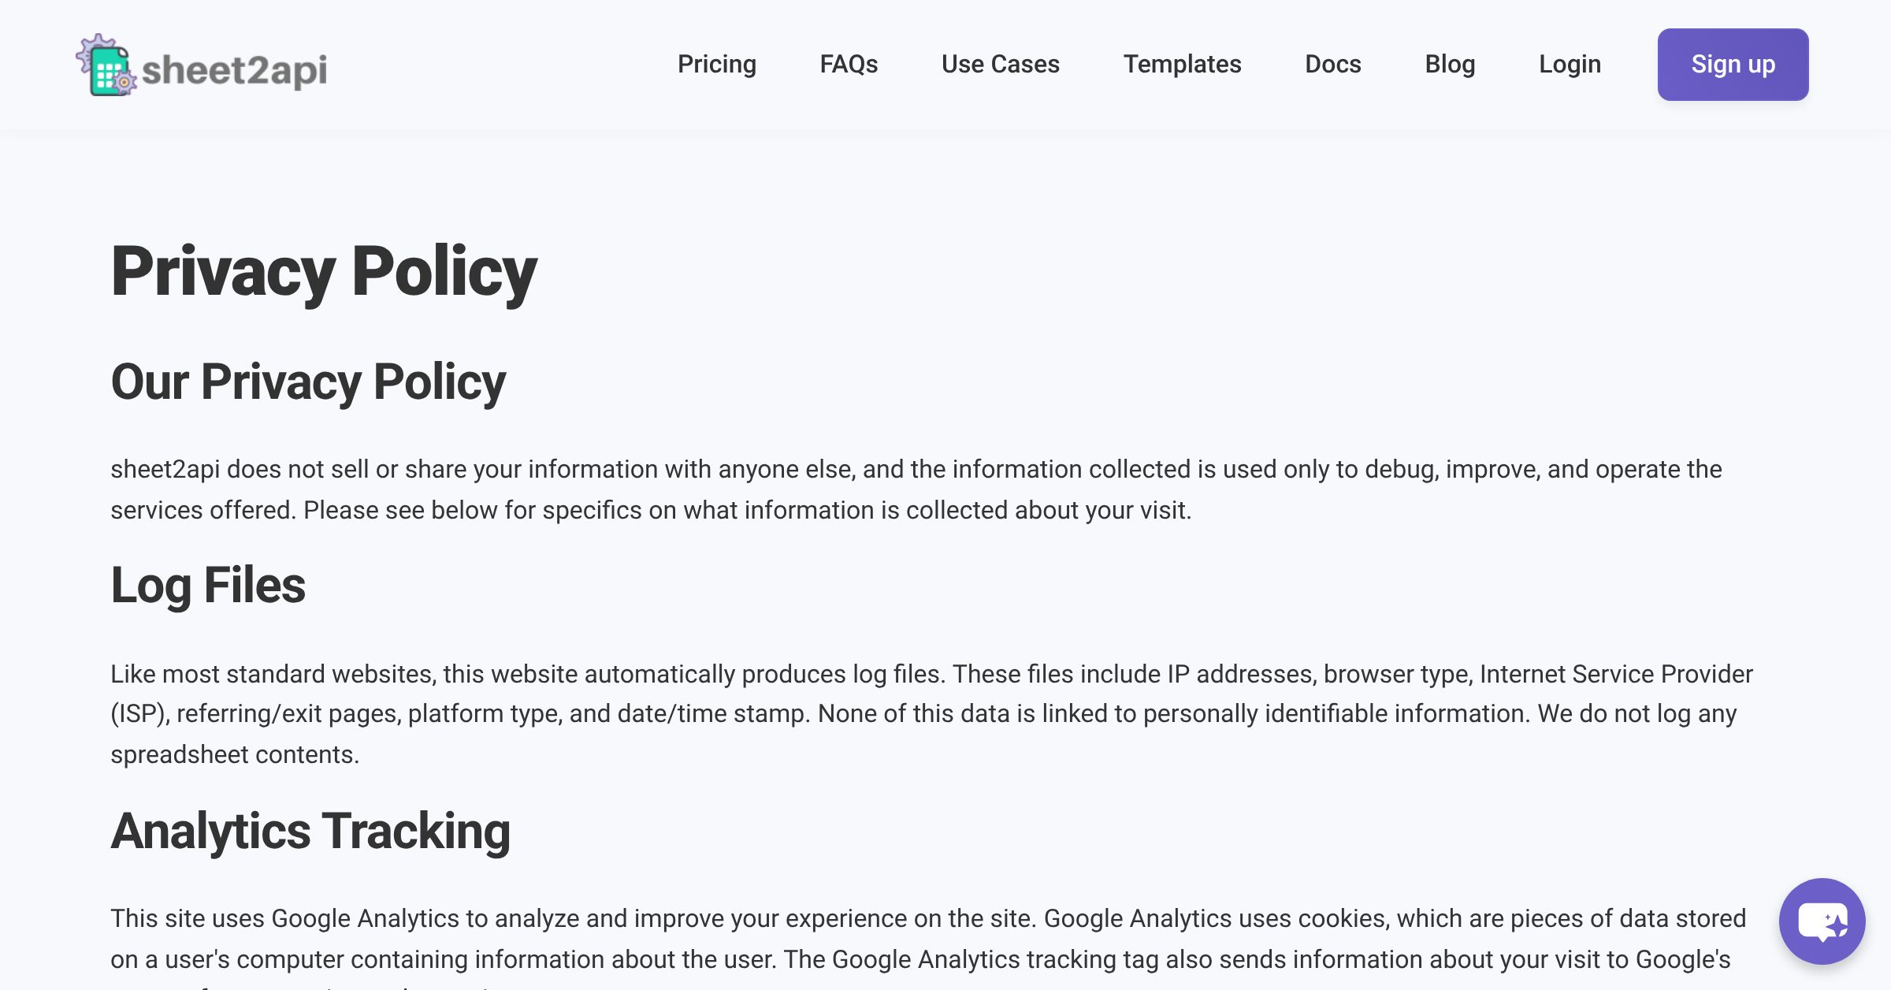This screenshot has width=1891, height=990.
Task: Click the Analytics Tracking heading
Action: (x=312, y=830)
